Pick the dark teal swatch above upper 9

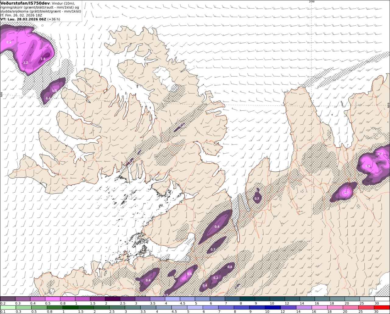click(262, 299)
